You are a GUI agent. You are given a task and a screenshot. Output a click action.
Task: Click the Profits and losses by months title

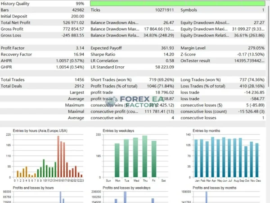(214, 188)
